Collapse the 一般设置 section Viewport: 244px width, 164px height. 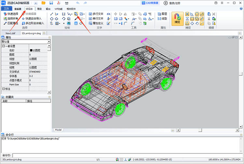4,46
